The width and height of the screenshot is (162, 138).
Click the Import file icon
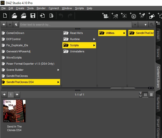pos(42,16)
